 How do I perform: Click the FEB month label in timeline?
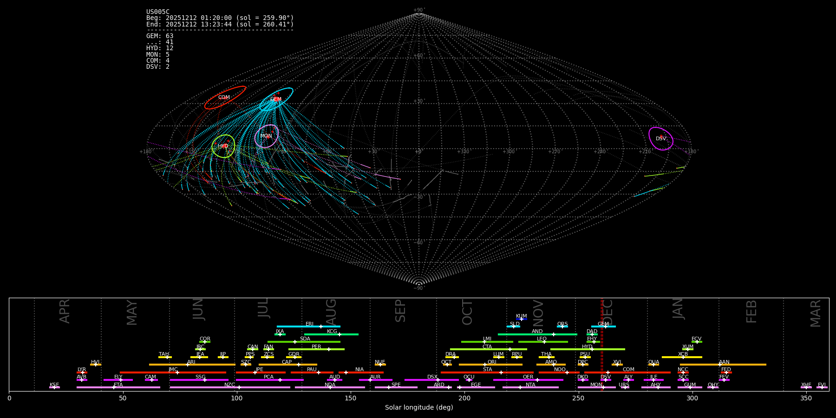[751, 312]
